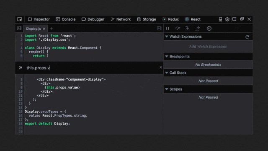Toggle pause on exceptions icon

coord(209,29)
